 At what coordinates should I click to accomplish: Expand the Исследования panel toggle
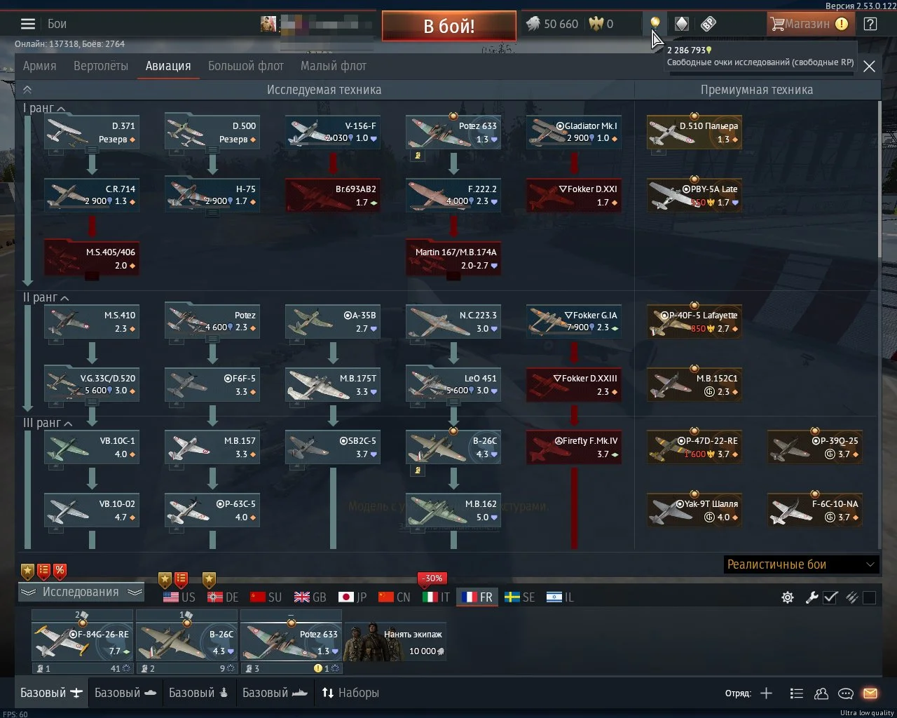[81, 592]
